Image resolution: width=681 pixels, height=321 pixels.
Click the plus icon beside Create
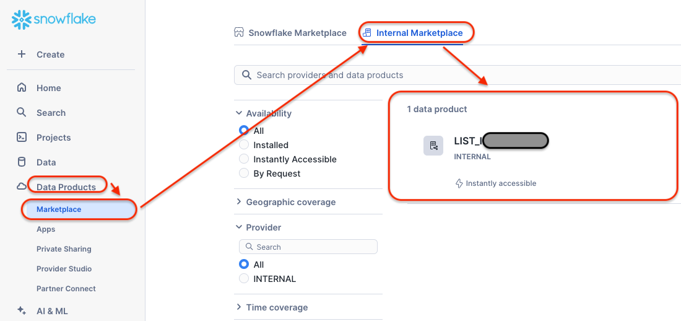(x=21, y=55)
